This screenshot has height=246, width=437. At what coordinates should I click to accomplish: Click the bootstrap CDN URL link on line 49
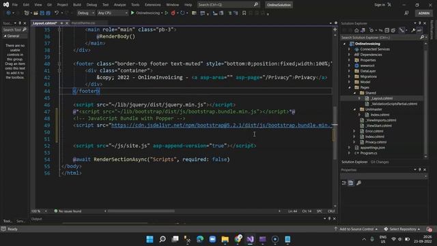[x=222, y=125]
